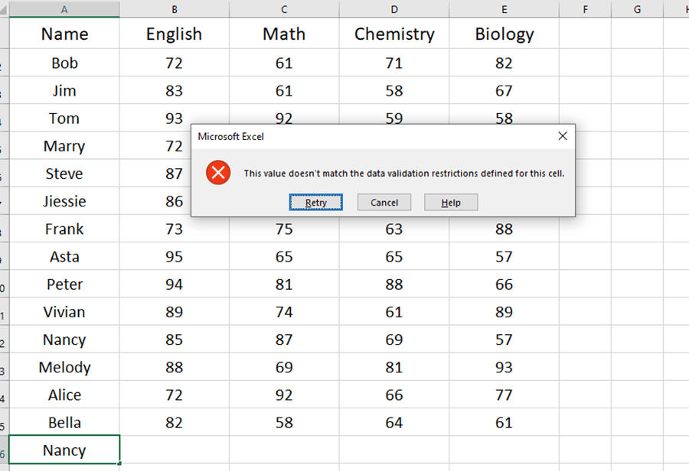The width and height of the screenshot is (689, 471).
Task: Click the Retry button in the dialog
Action: click(x=315, y=203)
